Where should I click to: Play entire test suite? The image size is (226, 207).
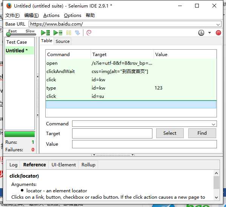click(45, 33)
